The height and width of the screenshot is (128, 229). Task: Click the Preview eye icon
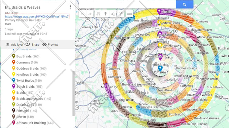click(x=44, y=45)
